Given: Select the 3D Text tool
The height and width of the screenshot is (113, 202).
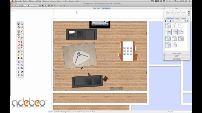Looking at the screenshot, I should (22, 58).
